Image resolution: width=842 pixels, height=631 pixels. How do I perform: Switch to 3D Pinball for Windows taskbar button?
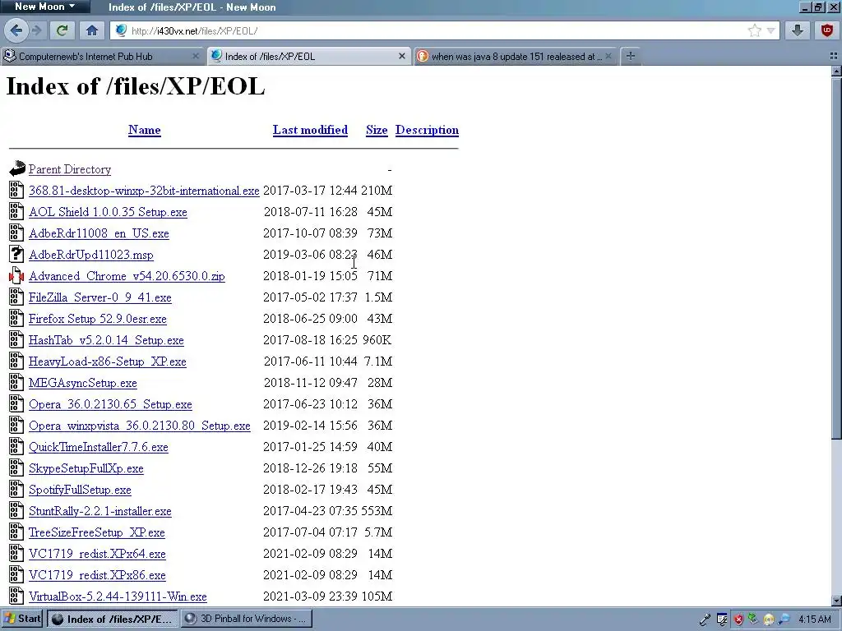pyautogui.click(x=245, y=619)
